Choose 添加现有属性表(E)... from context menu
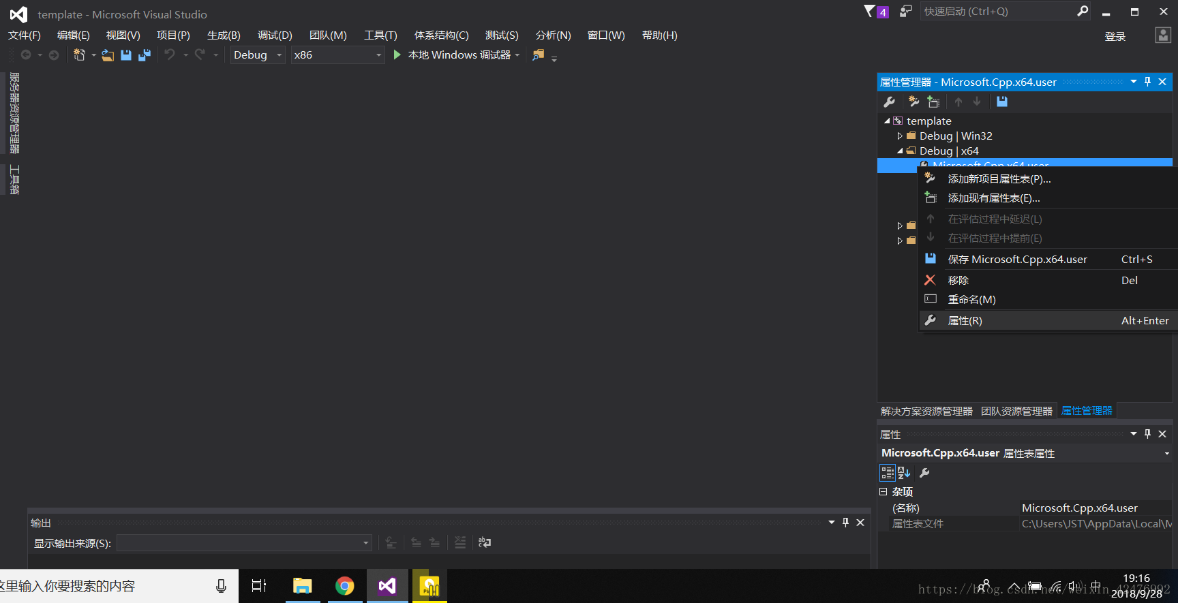Image resolution: width=1178 pixels, height=603 pixels. pyautogui.click(x=1048, y=198)
